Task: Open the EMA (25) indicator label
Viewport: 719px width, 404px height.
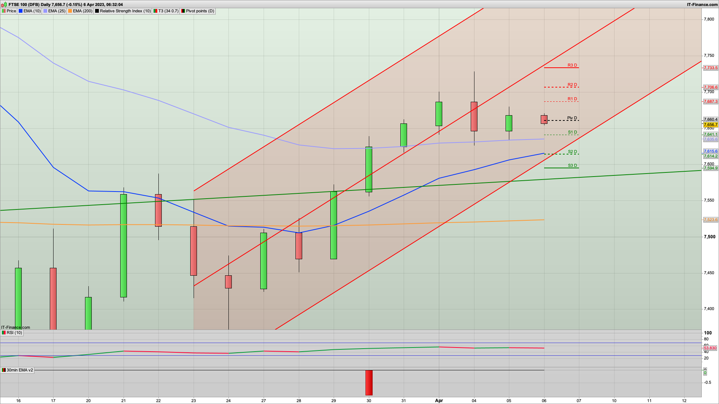Action: tap(57, 11)
